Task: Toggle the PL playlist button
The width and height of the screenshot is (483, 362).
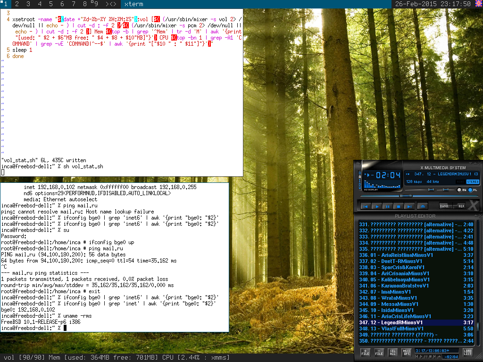Action: (x=473, y=190)
